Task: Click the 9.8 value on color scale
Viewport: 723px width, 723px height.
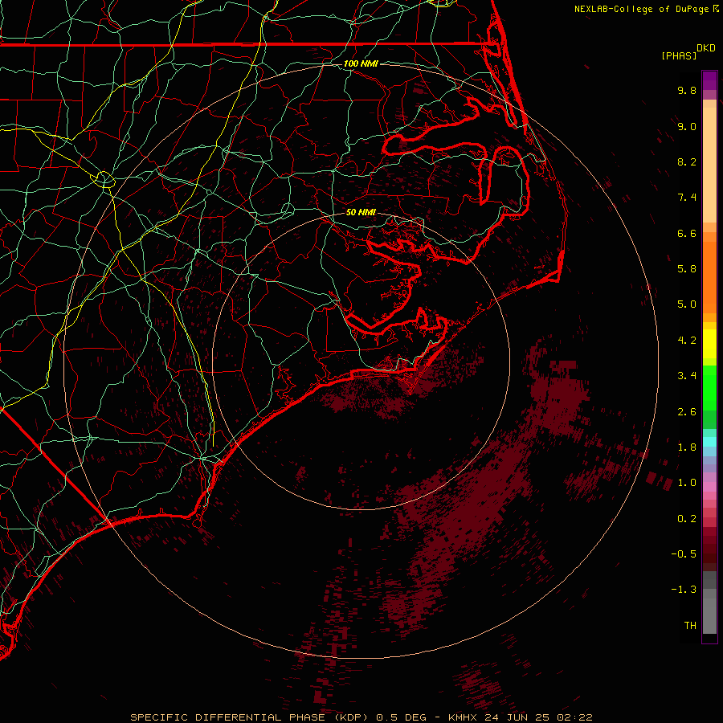Action: click(687, 90)
